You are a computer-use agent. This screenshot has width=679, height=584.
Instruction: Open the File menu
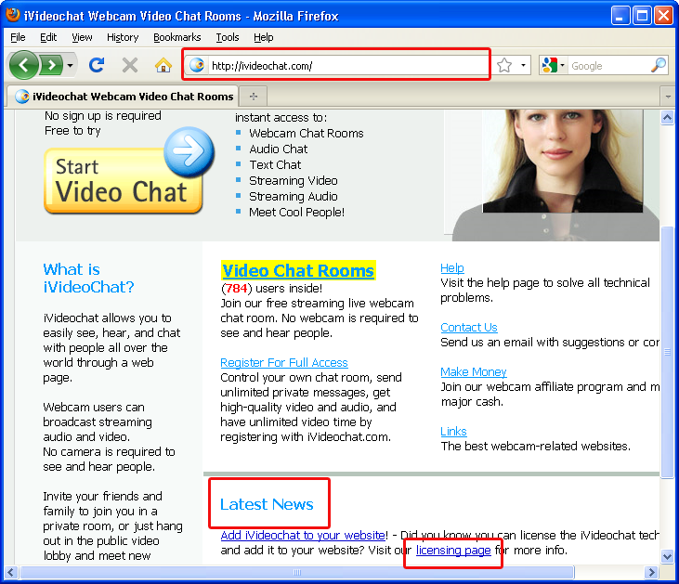coord(18,37)
